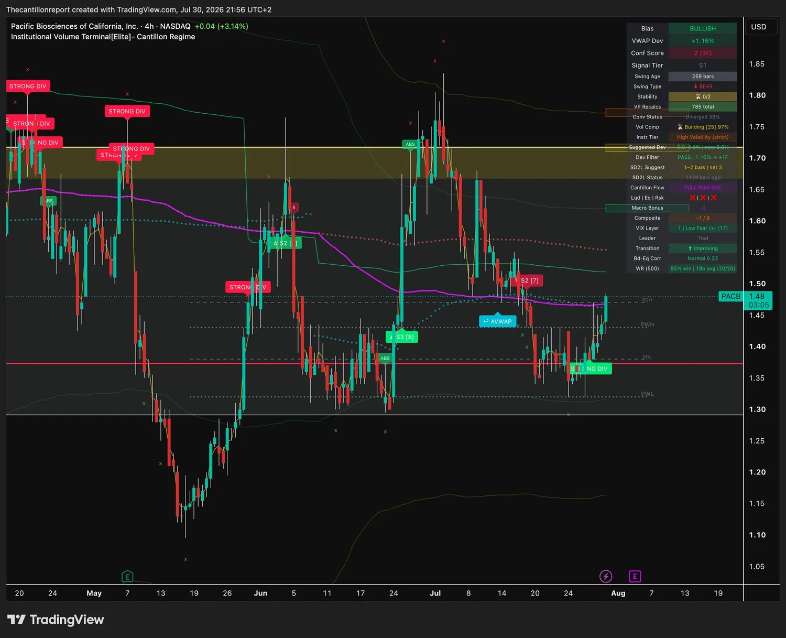The height and width of the screenshot is (638, 786).
Task: Click the Aug date axis label
Action: click(618, 593)
